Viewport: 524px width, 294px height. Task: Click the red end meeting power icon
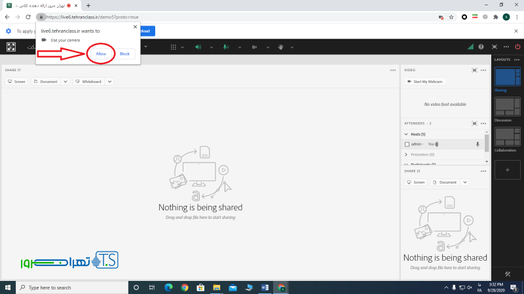coord(517,47)
